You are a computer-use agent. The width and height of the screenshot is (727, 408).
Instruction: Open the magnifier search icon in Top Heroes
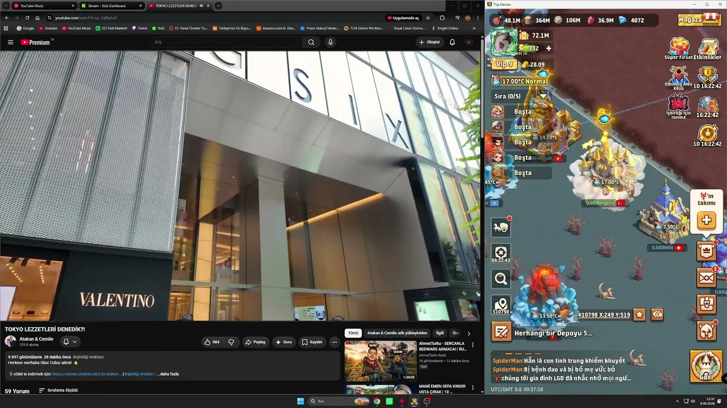pyautogui.click(x=501, y=278)
